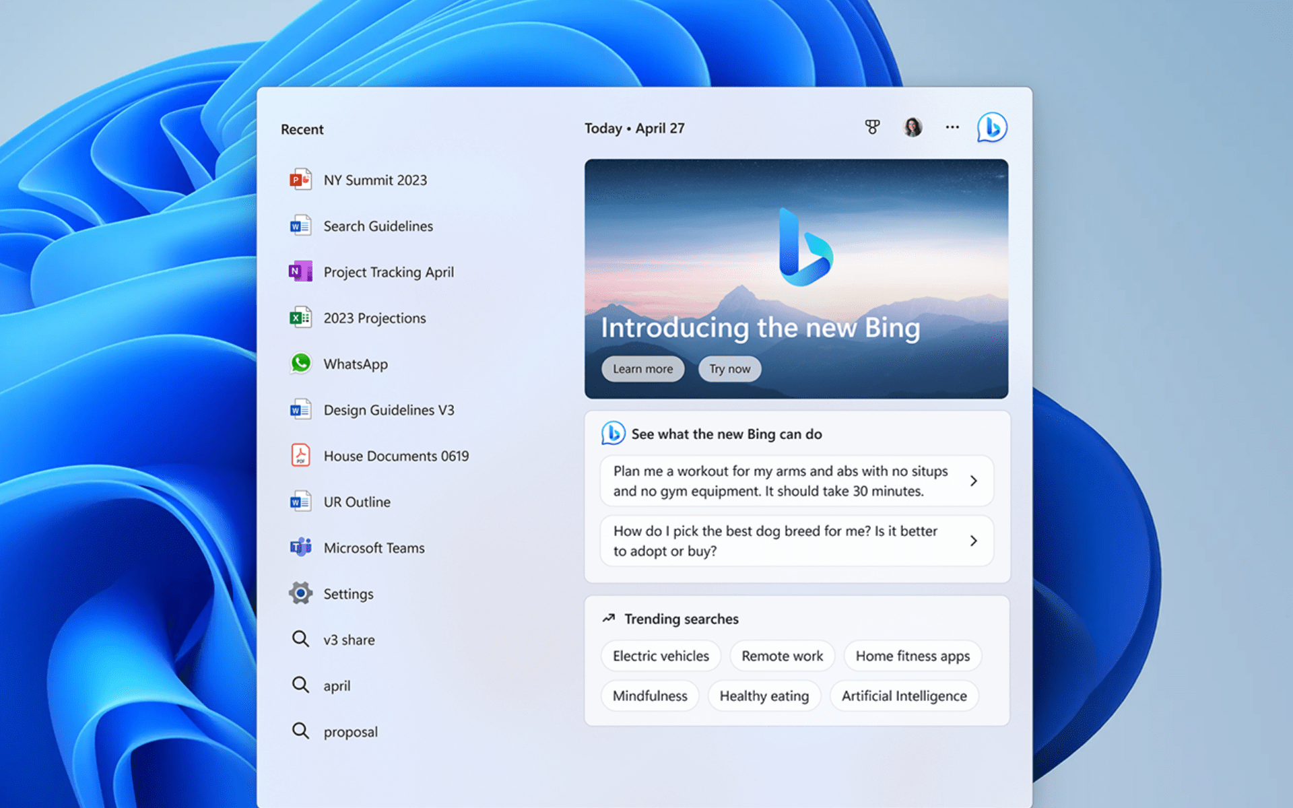Open the Microsoft Rewards trophy icon

click(872, 127)
